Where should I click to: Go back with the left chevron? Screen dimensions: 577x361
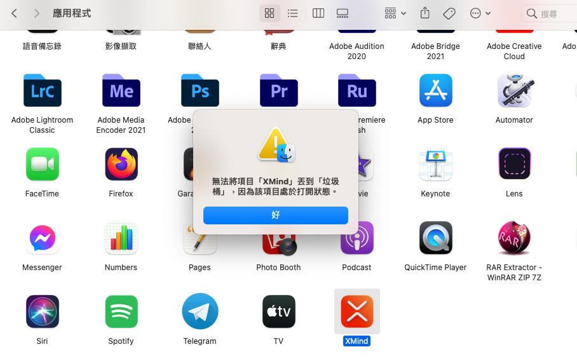tap(15, 13)
